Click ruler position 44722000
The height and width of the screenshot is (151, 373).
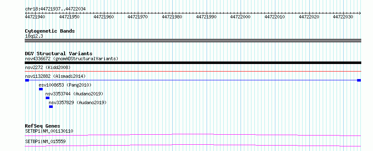[241, 17]
